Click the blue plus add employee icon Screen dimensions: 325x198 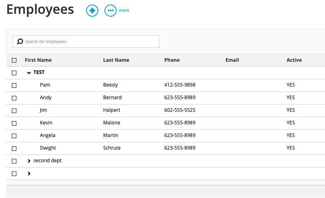click(92, 11)
